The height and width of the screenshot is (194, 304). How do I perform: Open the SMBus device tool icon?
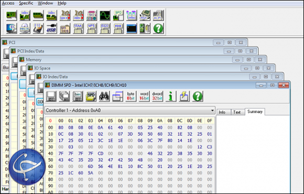pos(132,15)
